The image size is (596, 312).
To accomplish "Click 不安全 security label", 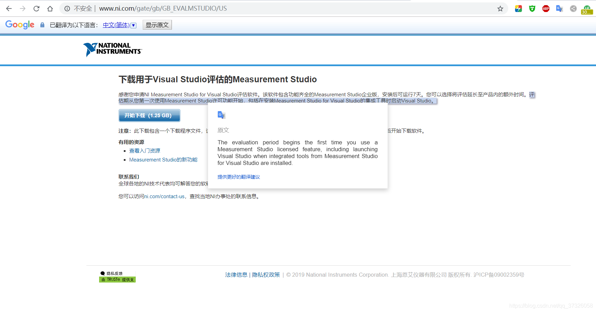I will click(x=83, y=9).
